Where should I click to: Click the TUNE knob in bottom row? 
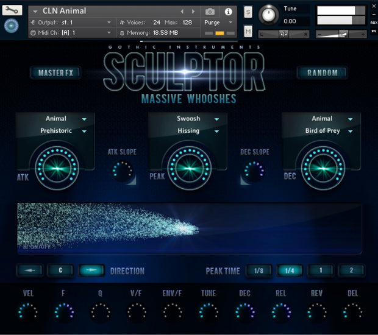click(209, 312)
